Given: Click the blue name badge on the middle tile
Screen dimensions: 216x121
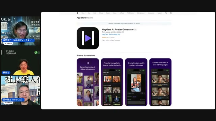Looking at the screenshot, I should 6,73.
